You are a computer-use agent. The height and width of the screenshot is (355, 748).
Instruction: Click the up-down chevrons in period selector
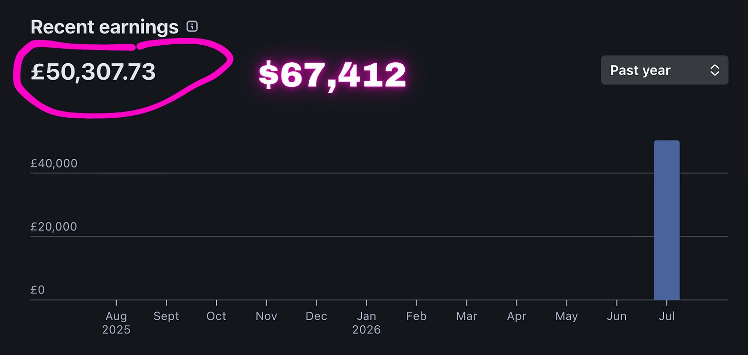715,70
